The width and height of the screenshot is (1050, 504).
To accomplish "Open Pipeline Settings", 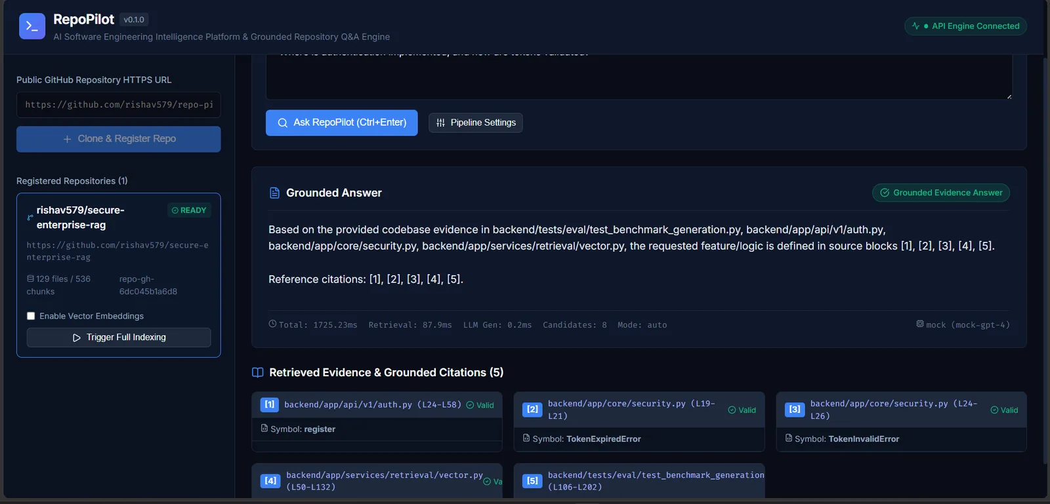I will [x=476, y=123].
